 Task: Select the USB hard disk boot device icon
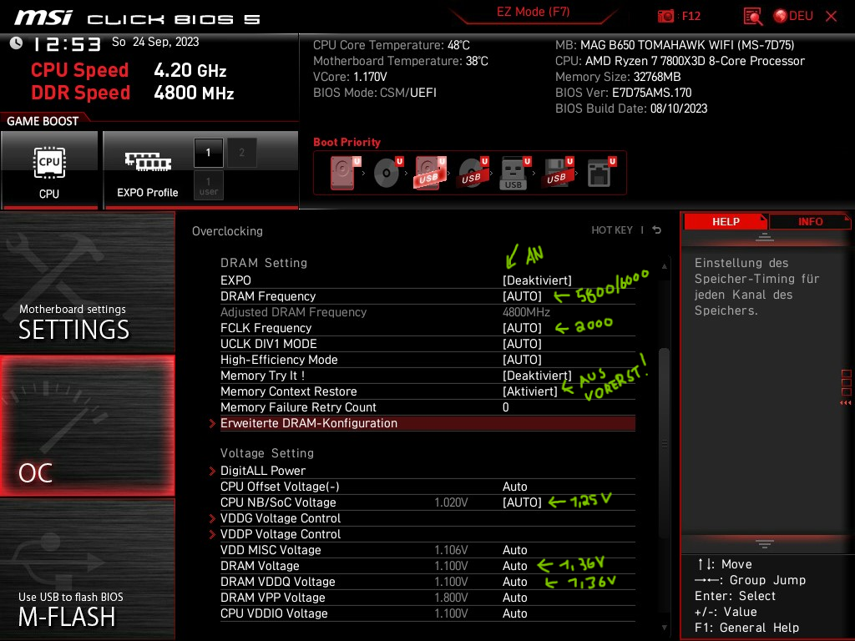(430, 172)
